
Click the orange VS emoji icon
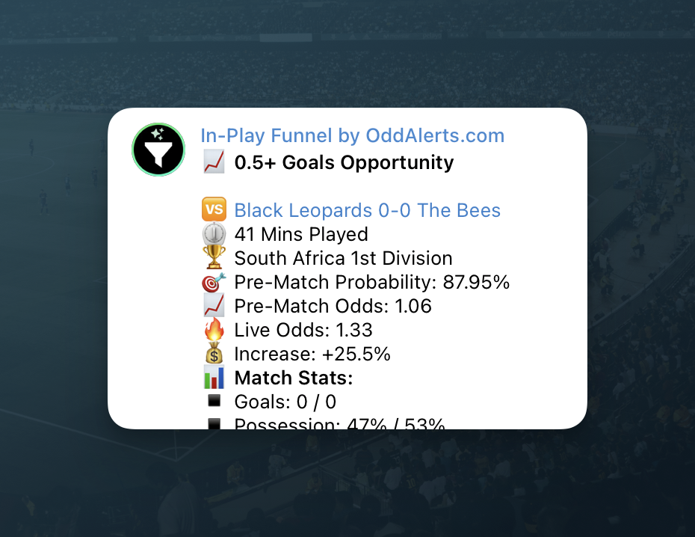tap(214, 211)
